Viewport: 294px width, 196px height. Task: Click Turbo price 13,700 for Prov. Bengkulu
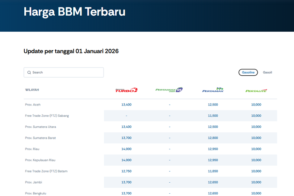tap(126, 193)
